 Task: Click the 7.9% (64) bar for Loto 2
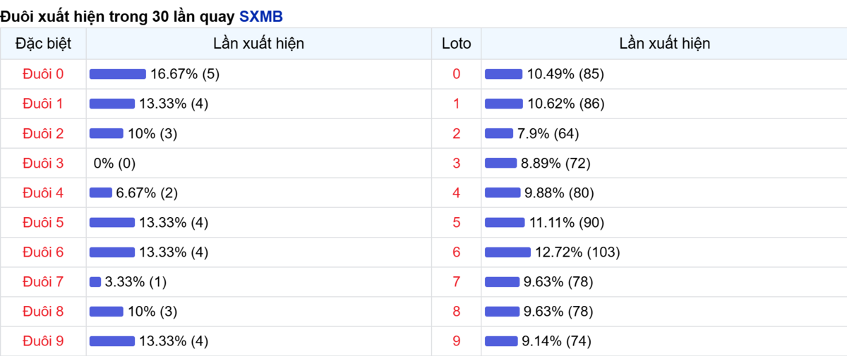coord(499,134)
